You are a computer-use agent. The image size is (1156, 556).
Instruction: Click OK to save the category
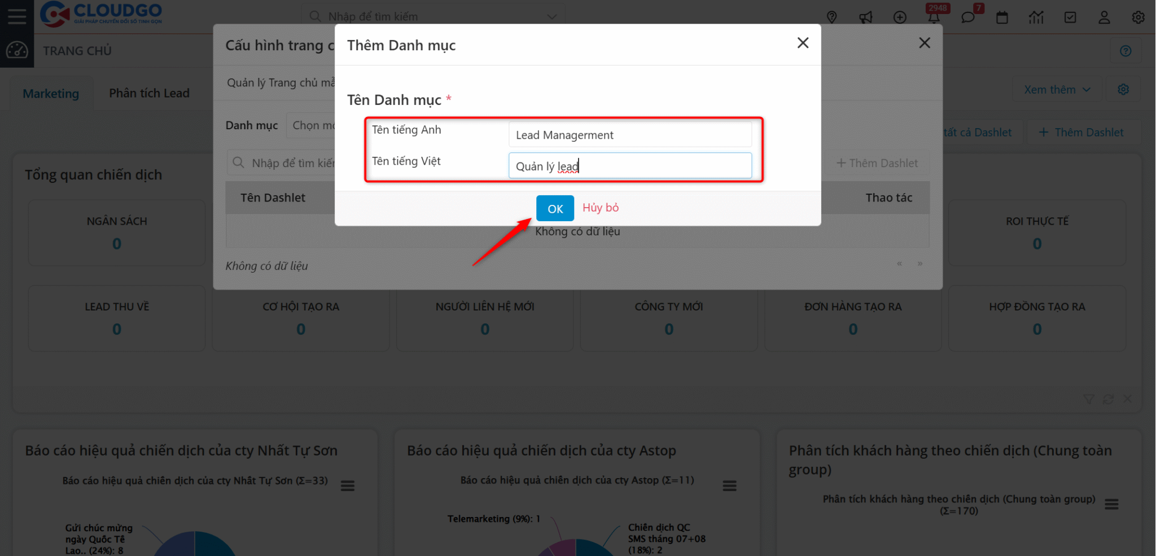tap(555, 208)
